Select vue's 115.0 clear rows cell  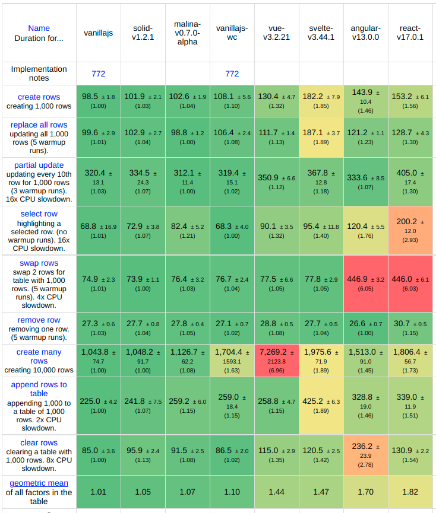[x=276, y=455]
